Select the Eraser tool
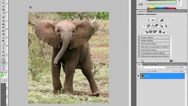This screenshot has width=188, height=106. coord(3,31)
